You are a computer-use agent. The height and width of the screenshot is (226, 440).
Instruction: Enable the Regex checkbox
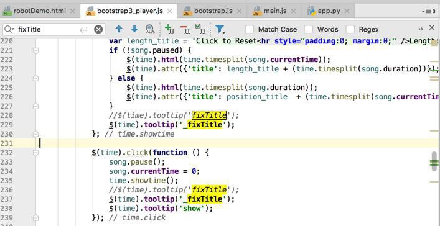tap(350, 29)
